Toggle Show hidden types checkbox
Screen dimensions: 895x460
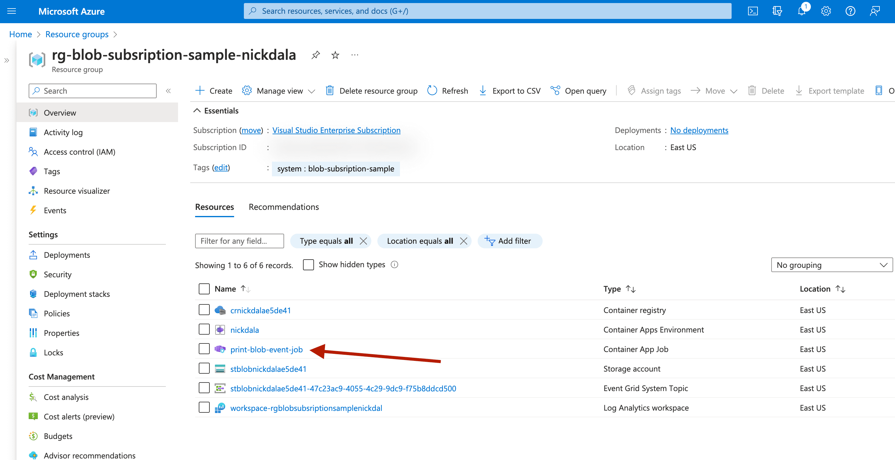pyautogui.click(x=308, y=264)
